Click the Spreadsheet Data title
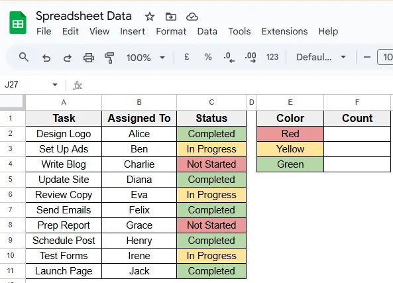The width and height of the screenshot is (393, 283). (x=84, y=16)
